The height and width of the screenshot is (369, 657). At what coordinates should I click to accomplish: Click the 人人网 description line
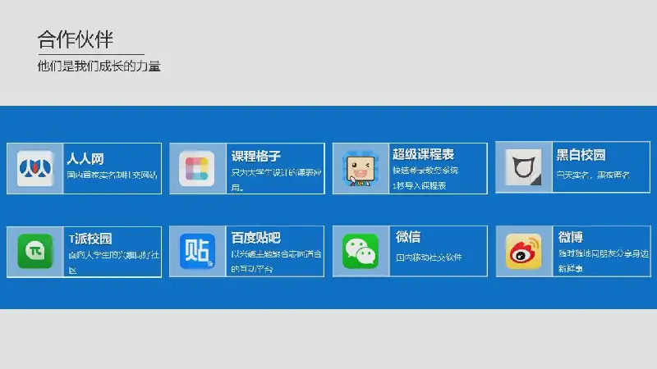[x=112, y=175]
